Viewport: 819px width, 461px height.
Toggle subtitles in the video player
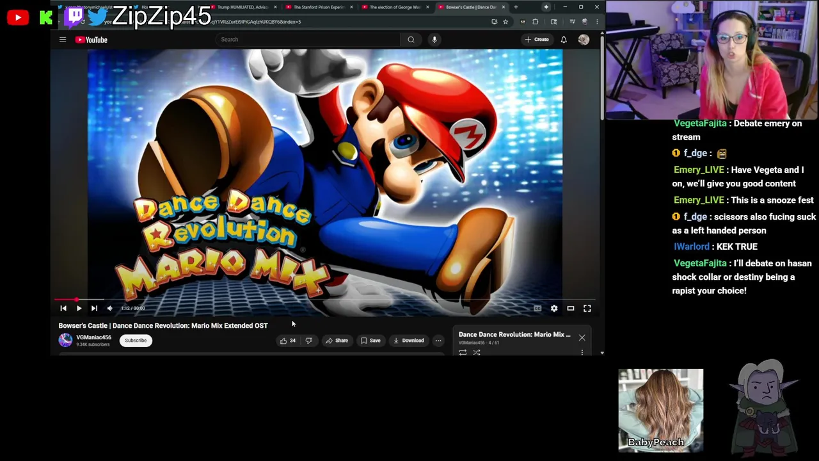pos(537,309)
